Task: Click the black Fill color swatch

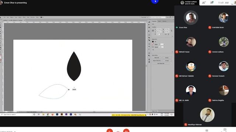Action: click(x=153, y=41)
